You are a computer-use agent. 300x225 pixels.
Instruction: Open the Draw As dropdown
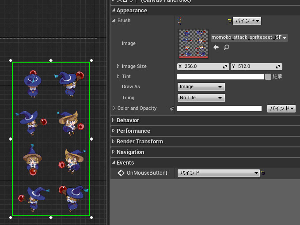201,87
